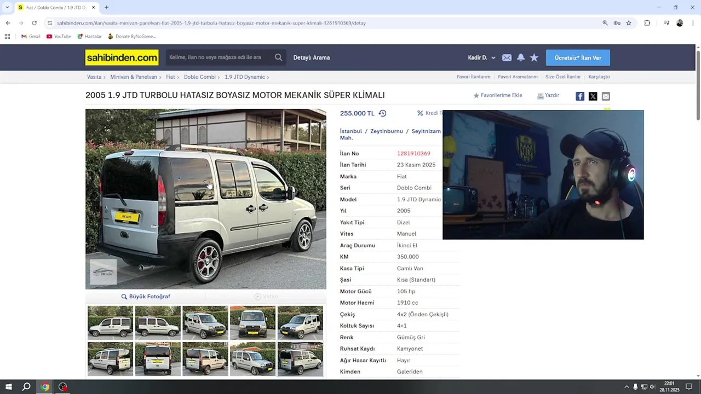Viewport: 701px width, 394px height.
Task: Show hidden system tray icons
Action: (x=627, y=387)
